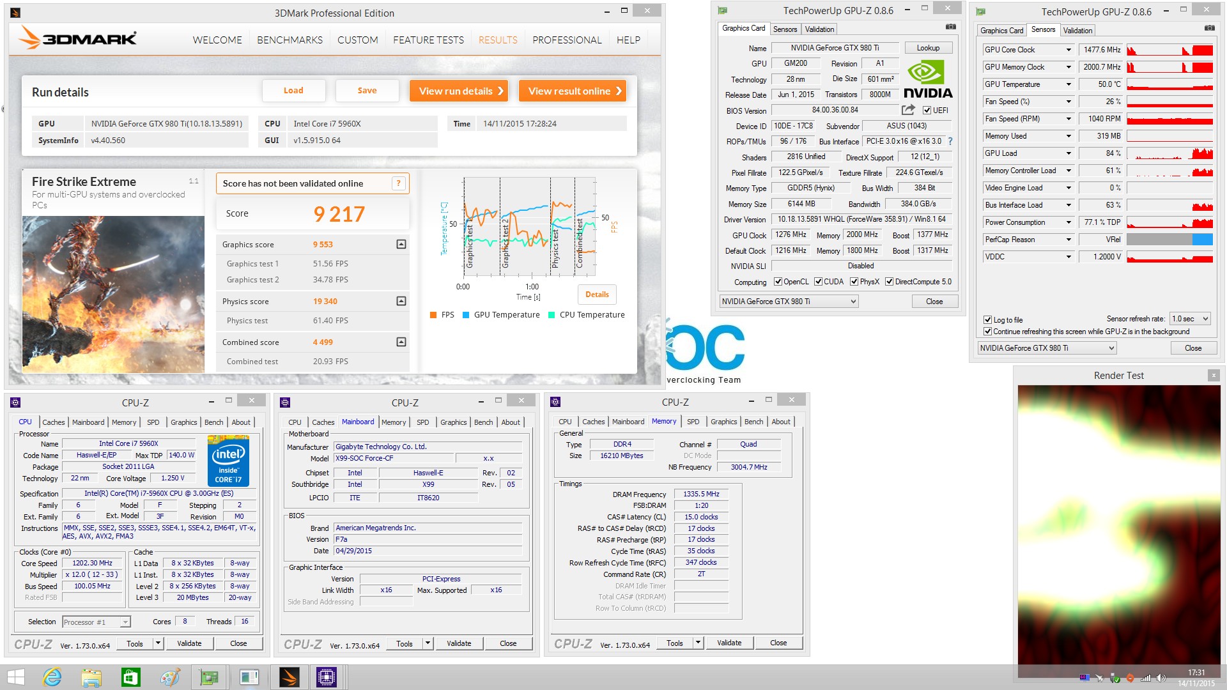Toggle Continue refreshing in background checkbox
The height and width of the screenshot is (690, 1227).
[x=988, y=332]
